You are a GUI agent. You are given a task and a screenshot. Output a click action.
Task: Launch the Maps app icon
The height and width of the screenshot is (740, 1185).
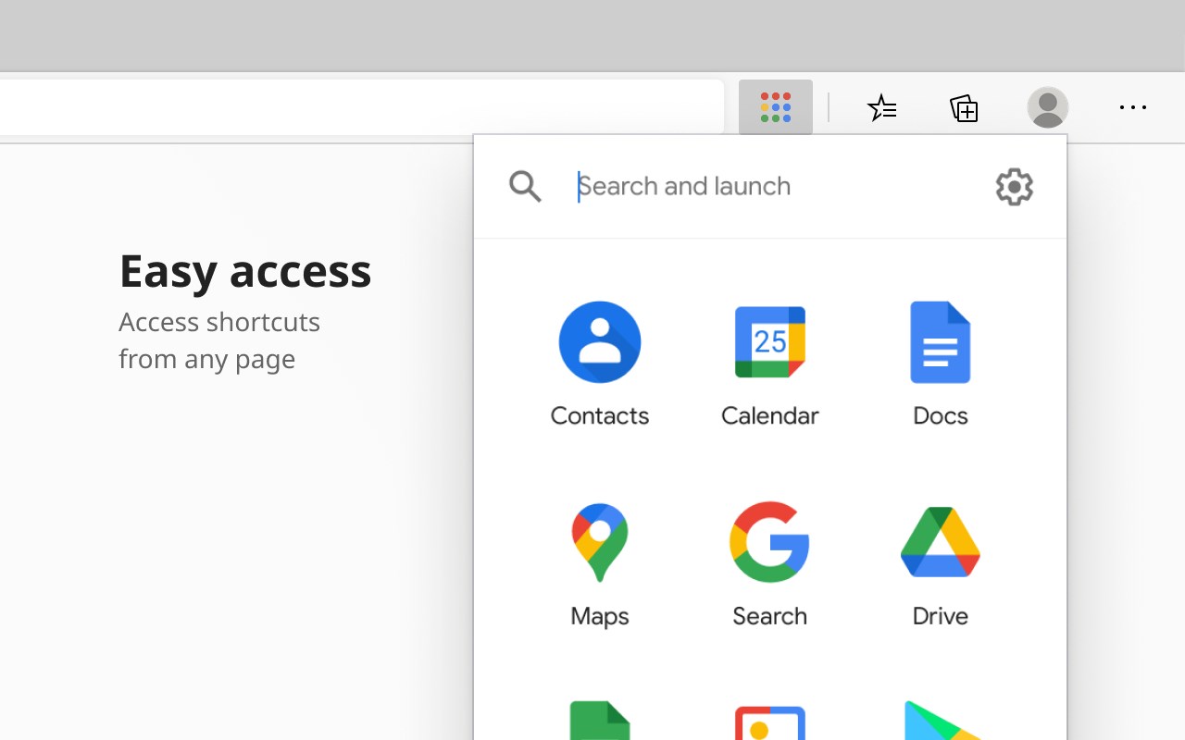600,543
